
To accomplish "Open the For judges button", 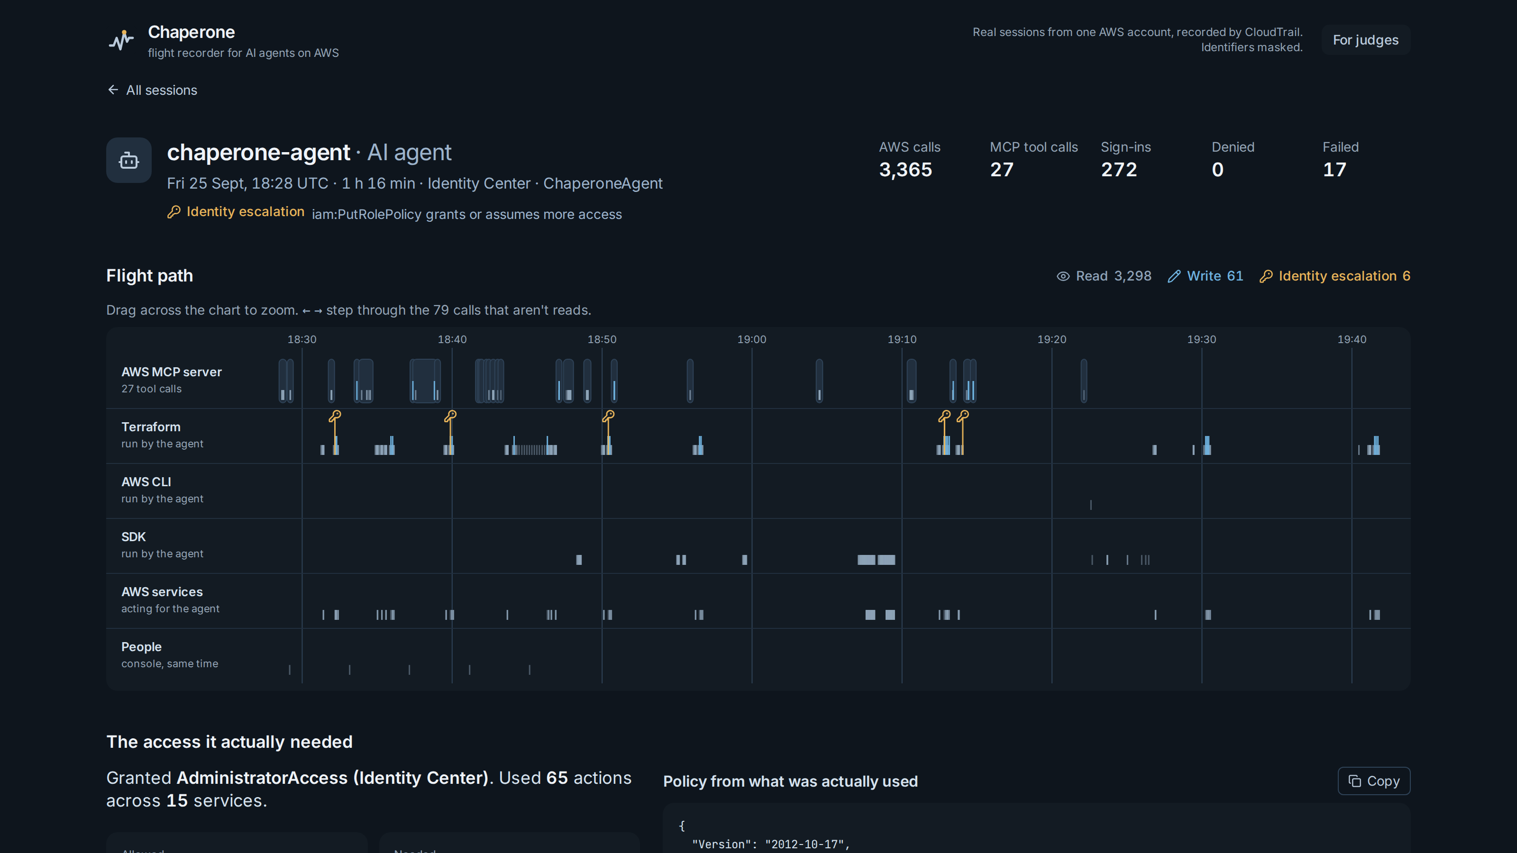I will point(1366,40).
